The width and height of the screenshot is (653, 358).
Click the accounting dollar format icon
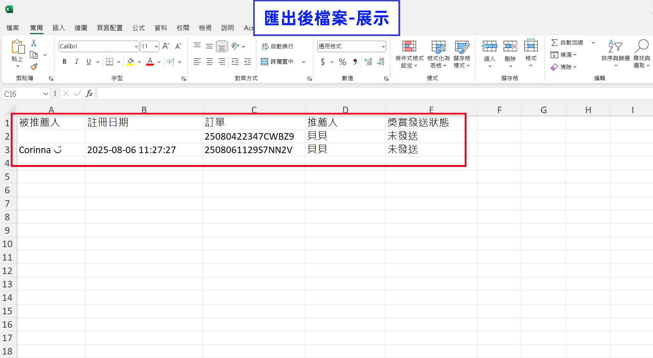pyautogui.click(x=323, y=61)
